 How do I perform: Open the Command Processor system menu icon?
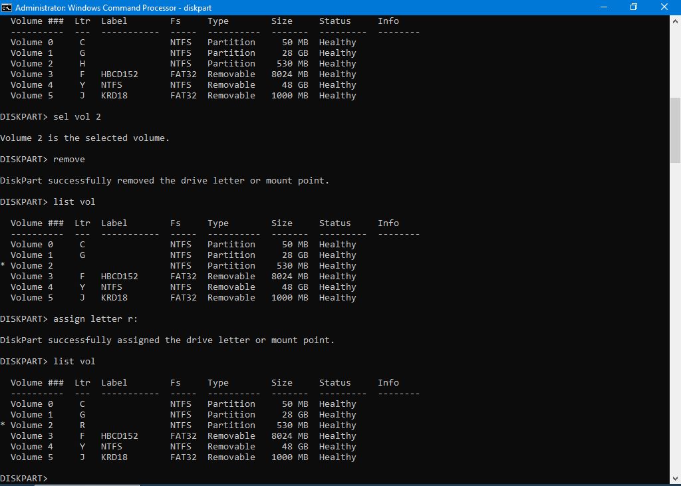click(7, 7)
